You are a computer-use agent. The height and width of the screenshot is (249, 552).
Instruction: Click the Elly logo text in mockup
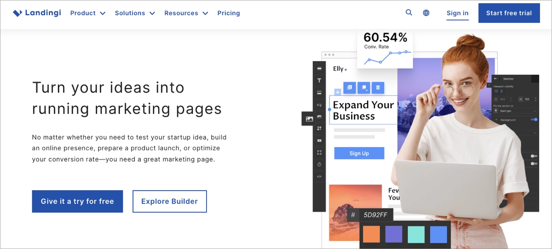339,69
